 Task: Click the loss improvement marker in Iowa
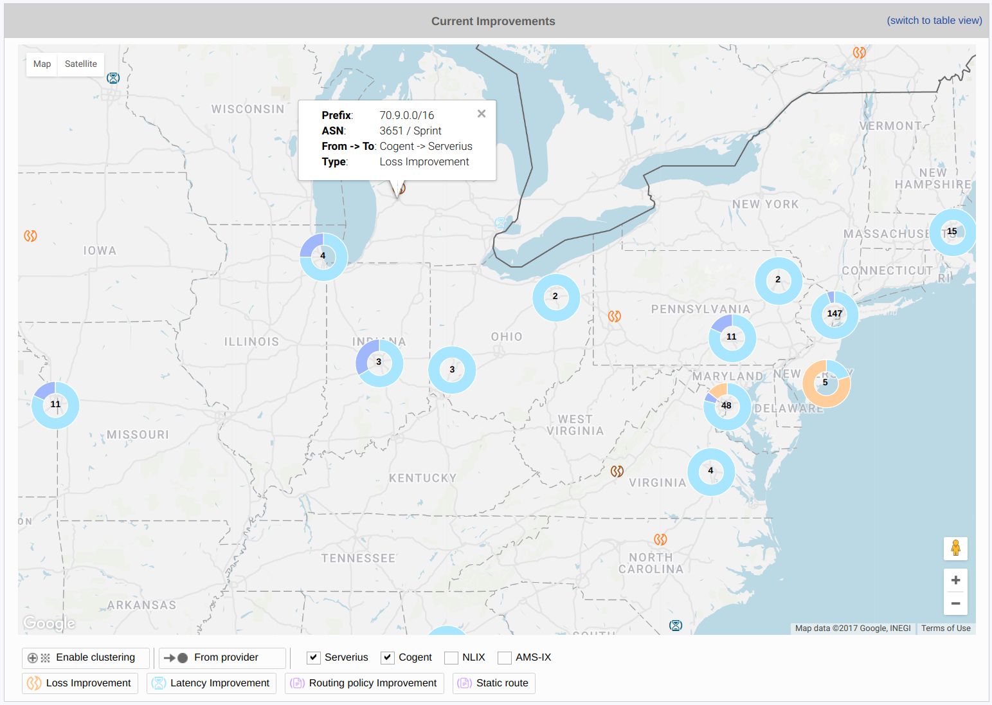(30, 236)
